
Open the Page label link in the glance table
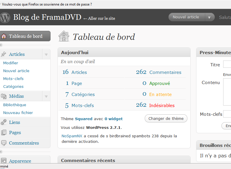[77, 83]
